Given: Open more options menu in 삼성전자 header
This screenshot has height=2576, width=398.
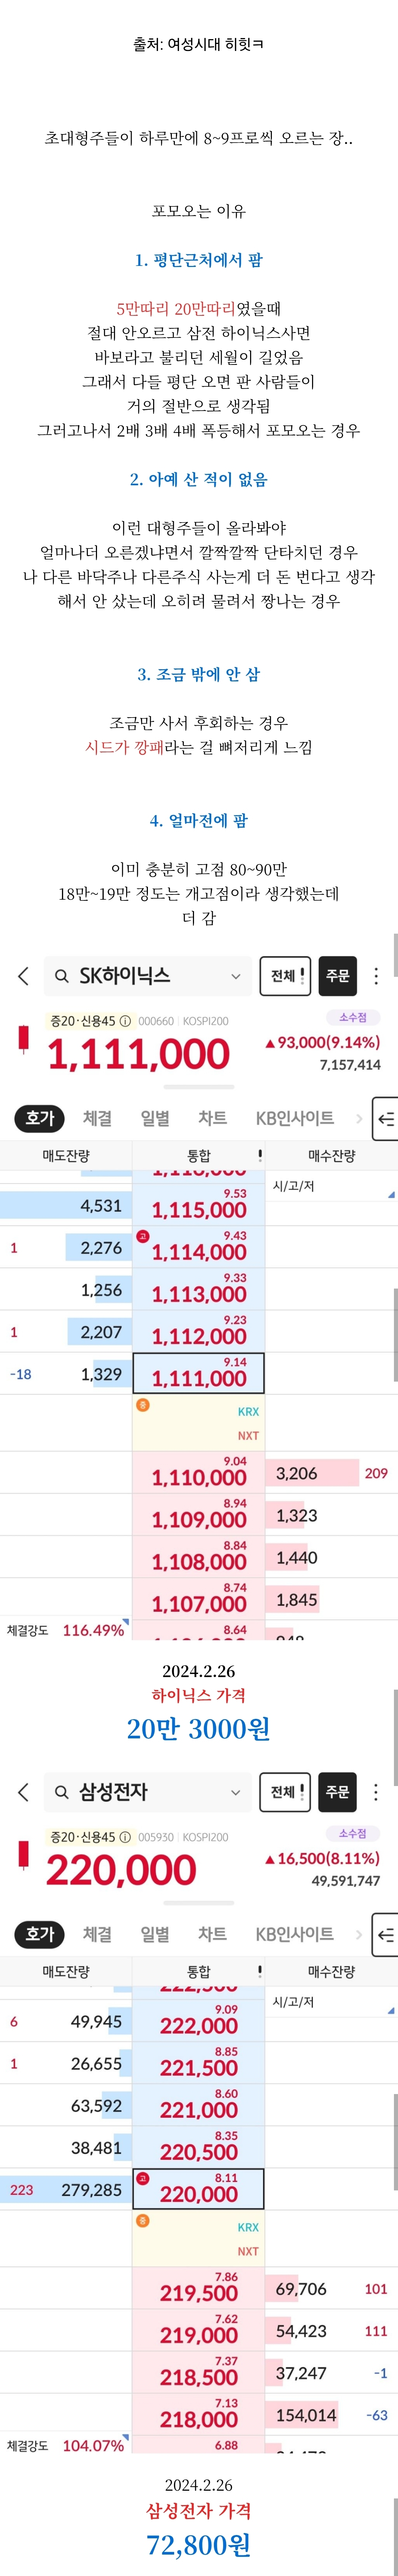Looking at the screenshot, I should (376, 1792).
